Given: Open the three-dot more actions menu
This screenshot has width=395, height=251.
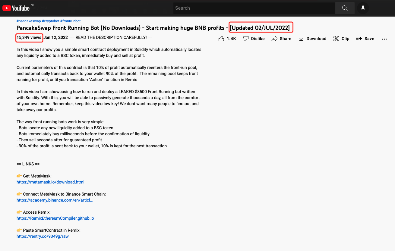Looking at the screenshot, I should coord(384,39).
